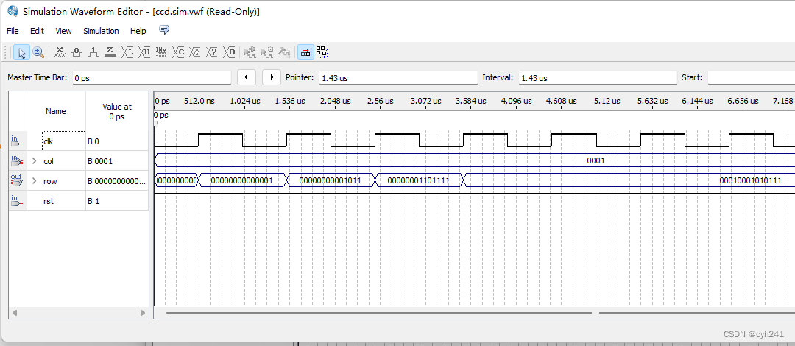Screen dimensions: 795x346
Task: Click the rst input pin icon
Action: click(17, 201)
